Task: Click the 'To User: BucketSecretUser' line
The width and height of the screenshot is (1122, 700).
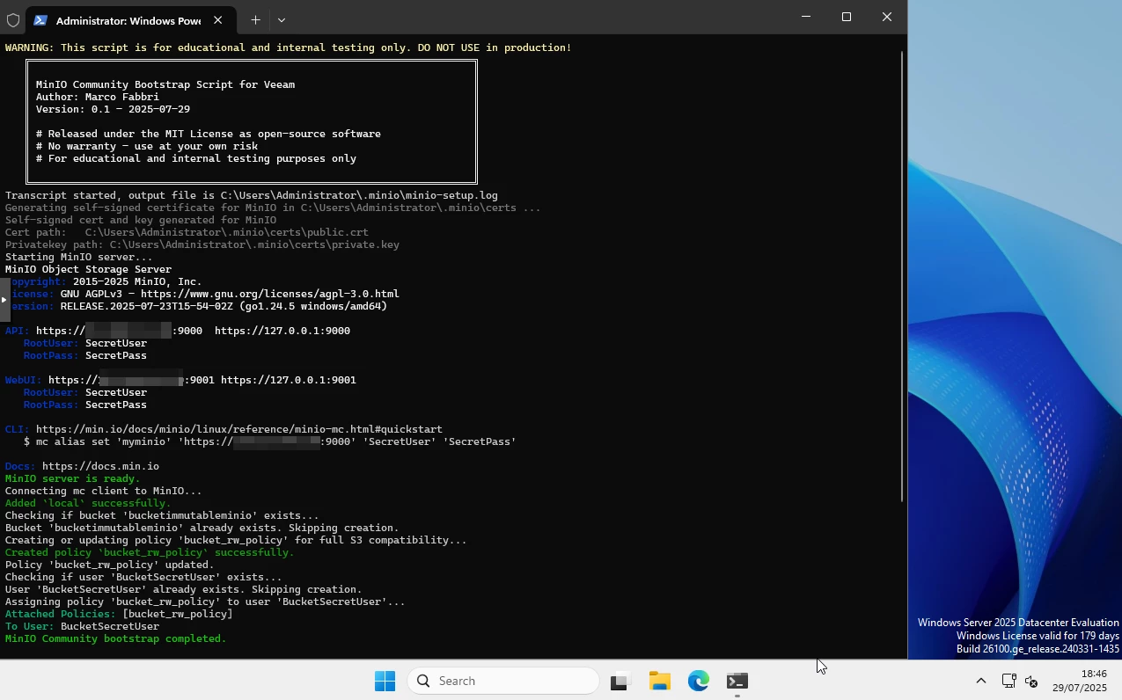Action: [82, 626]
